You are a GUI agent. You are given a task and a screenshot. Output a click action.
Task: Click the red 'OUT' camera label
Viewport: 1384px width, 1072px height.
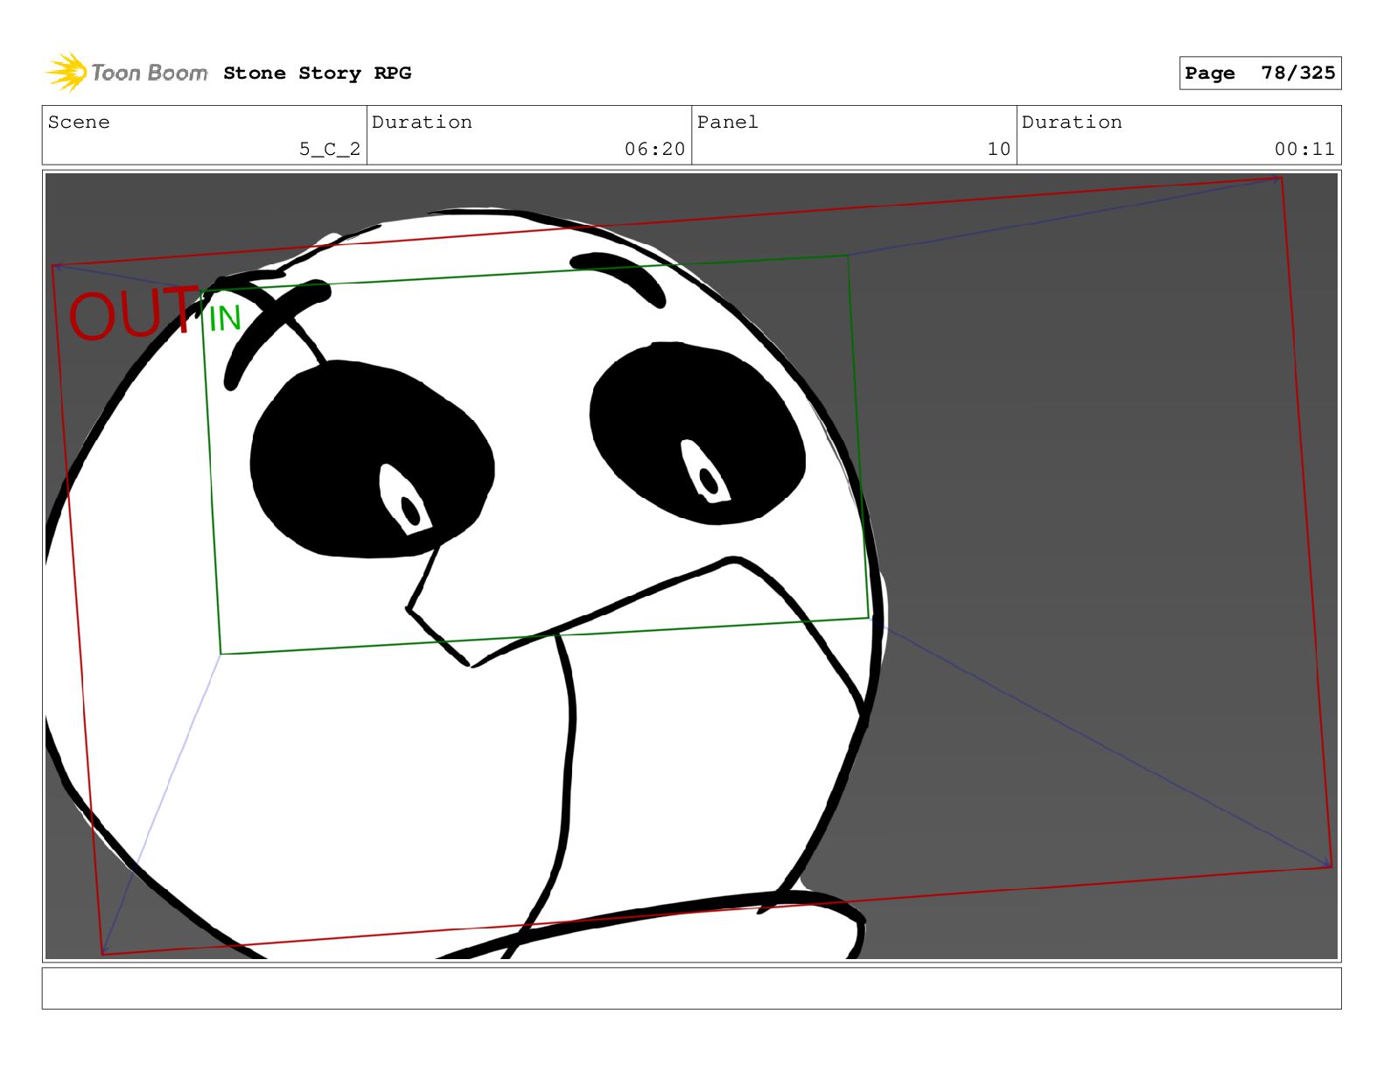[133, 313]
